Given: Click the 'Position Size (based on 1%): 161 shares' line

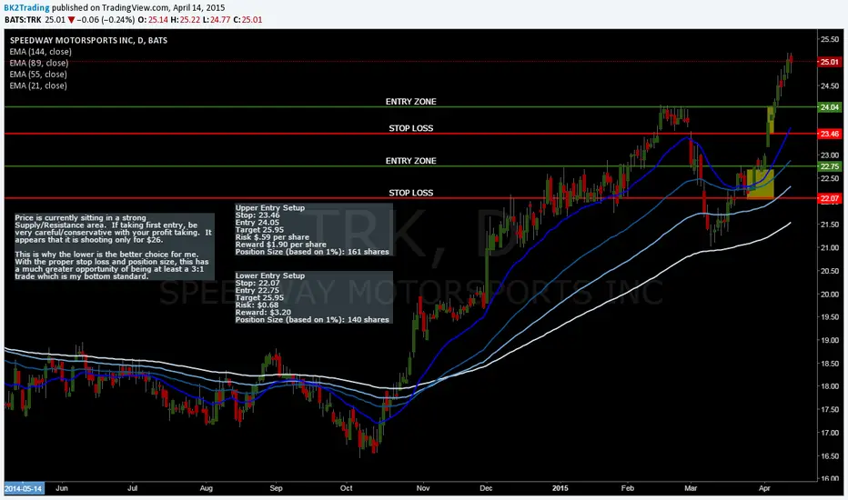Looking at the screenshot, I should click(312, 251).
